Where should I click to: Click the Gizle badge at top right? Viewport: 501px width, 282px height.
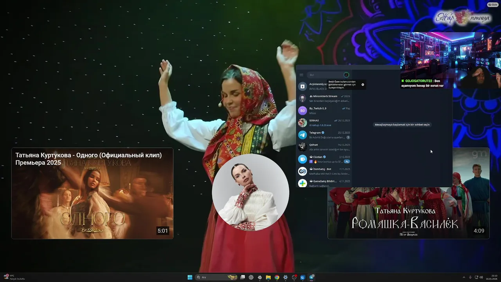coord(492,5)
